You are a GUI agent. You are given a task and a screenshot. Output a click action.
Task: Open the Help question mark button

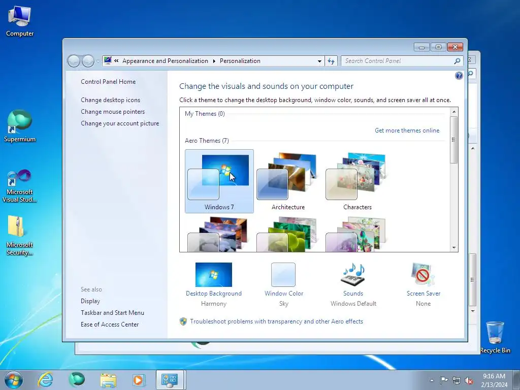[x=459, y=76]
